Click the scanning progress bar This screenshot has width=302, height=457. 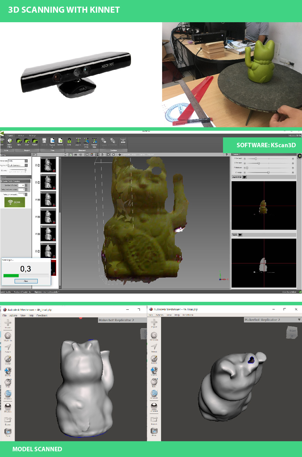point(26,276)
